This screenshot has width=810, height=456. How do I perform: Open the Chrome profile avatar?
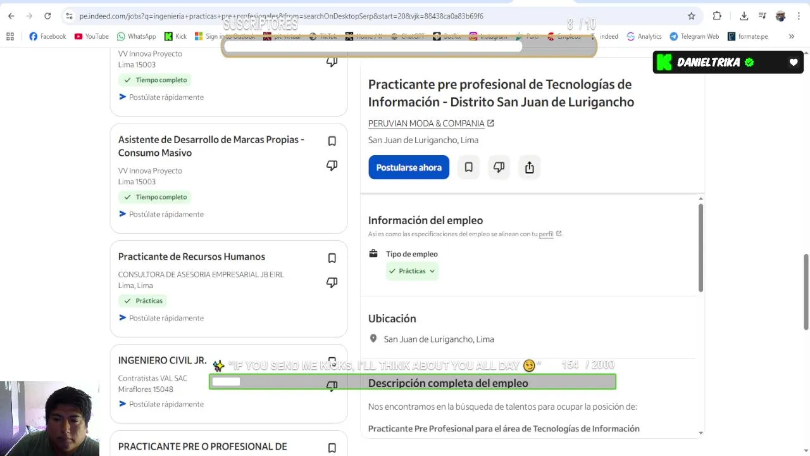(781, 16)
